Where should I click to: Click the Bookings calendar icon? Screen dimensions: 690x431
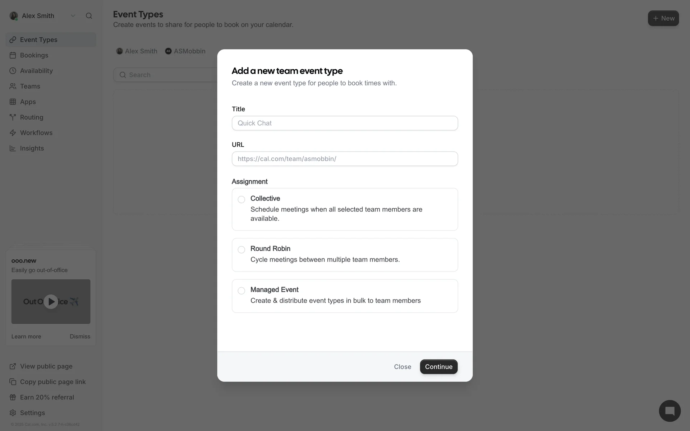click(x=13, y=55)
